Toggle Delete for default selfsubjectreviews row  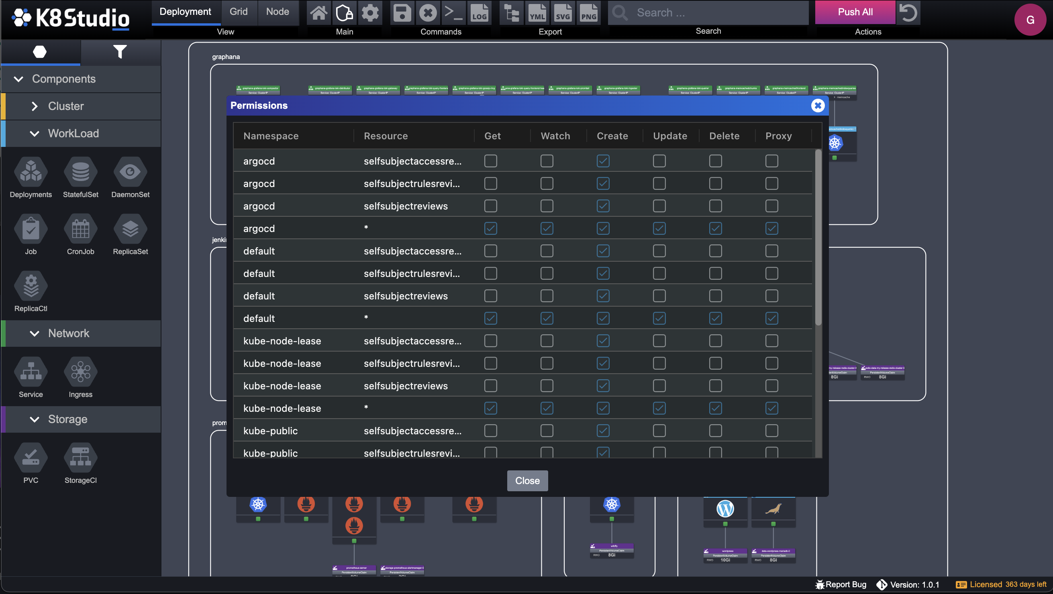click(715, 296)
